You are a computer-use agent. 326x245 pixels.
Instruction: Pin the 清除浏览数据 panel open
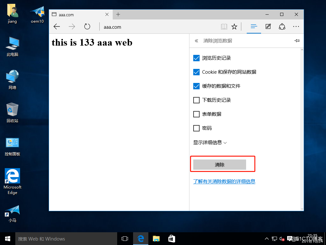tap(296, 41)
